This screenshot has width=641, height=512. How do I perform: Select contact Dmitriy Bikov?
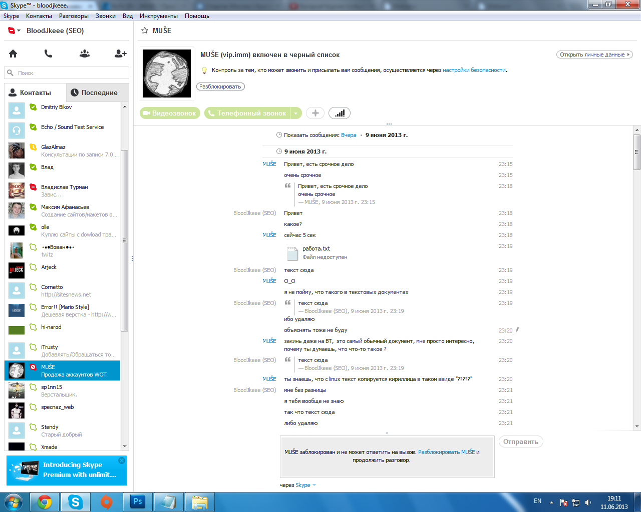click(63, 110)
